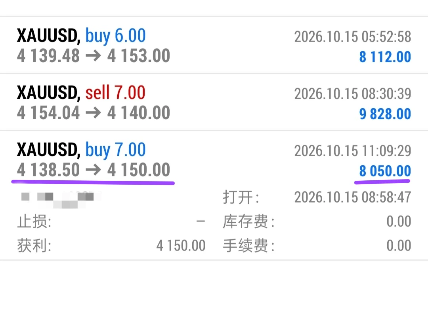Click the 8 112.00 profit value
This screenshot has height=321, width=428.
[x=385, y=57]
